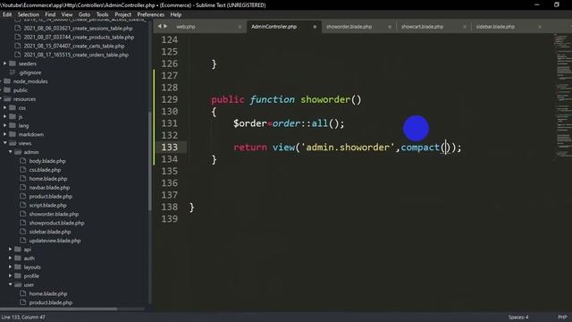Click the folder icon of seeders
Image resolution: width=572 pixels, height=322 pixels.
[13, 64]
